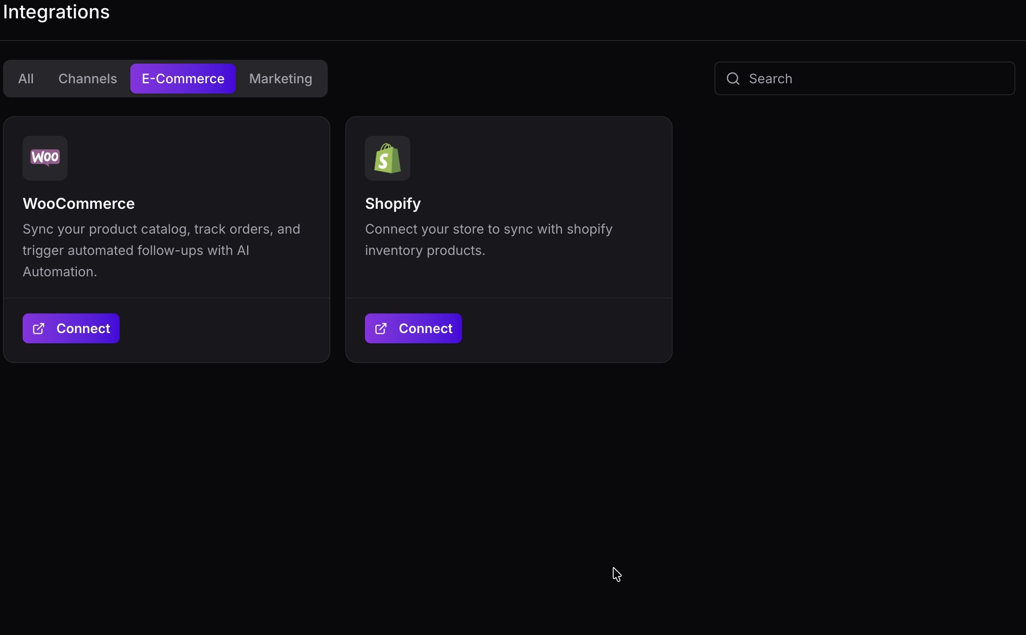Click the WooCommerce description text
Image resolution: width=1026 pixels, height=635 pixels.
161,250
